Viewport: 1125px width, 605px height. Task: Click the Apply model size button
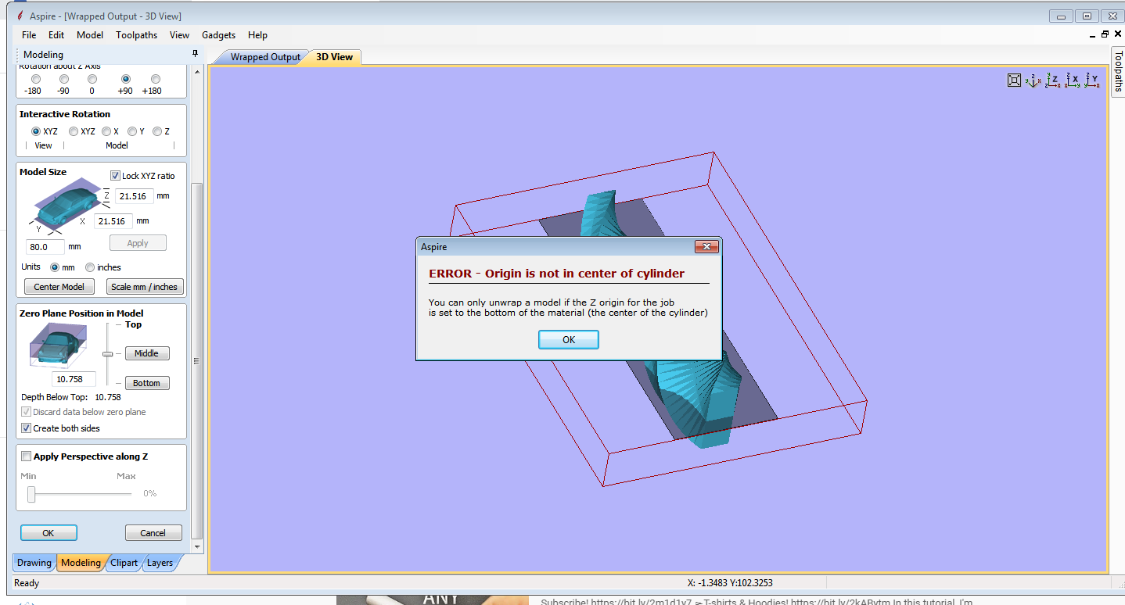(138, 243)
